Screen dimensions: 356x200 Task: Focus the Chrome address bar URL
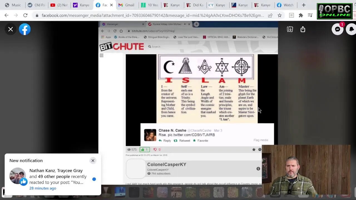click(x=153, y=16)
